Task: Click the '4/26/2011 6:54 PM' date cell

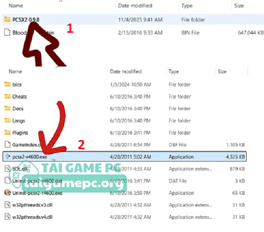Action: [x=130, y=145]
